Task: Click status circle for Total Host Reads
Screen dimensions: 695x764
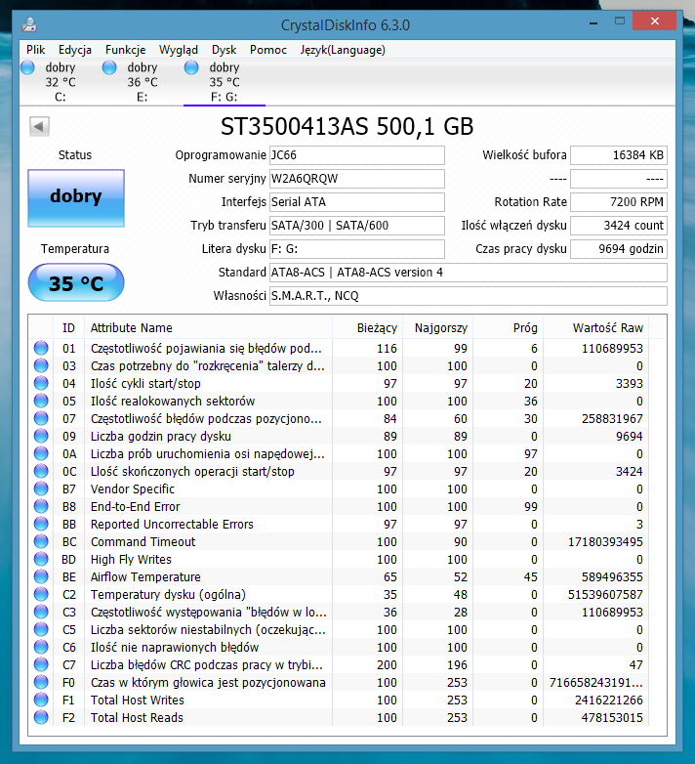Action: [x=41, y=717]
